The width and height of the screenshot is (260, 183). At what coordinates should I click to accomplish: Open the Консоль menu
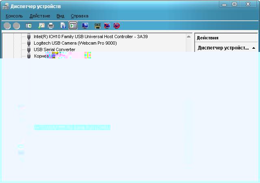tap(14, 16)
